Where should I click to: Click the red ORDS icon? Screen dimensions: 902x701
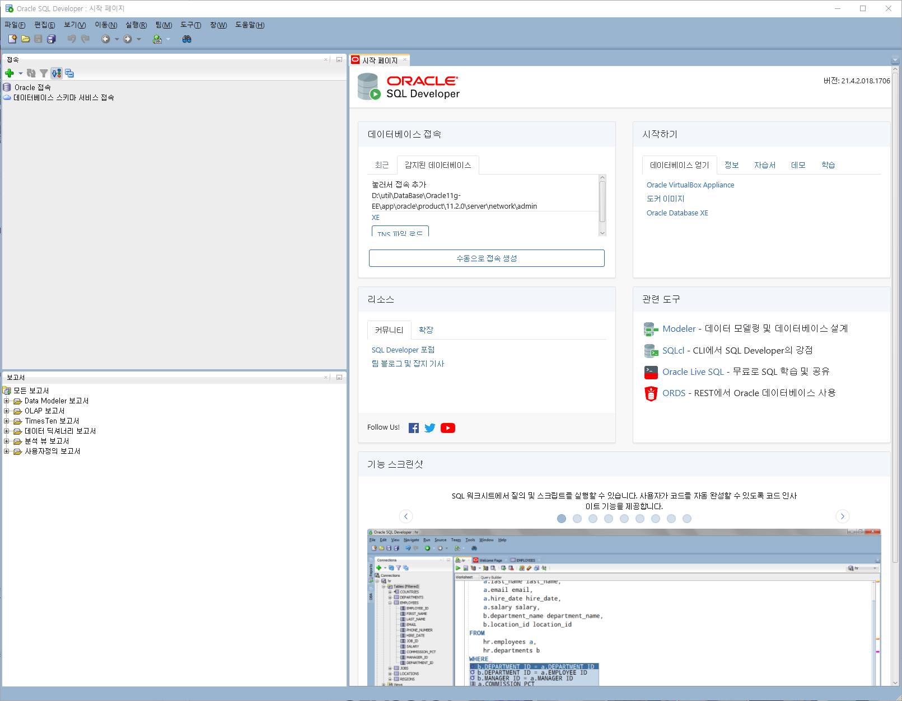coord(651,393)
